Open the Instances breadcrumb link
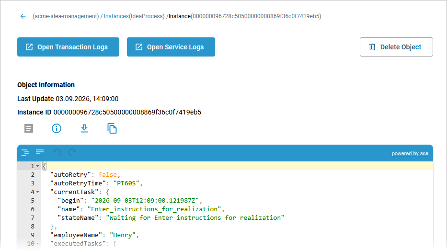 116,16
